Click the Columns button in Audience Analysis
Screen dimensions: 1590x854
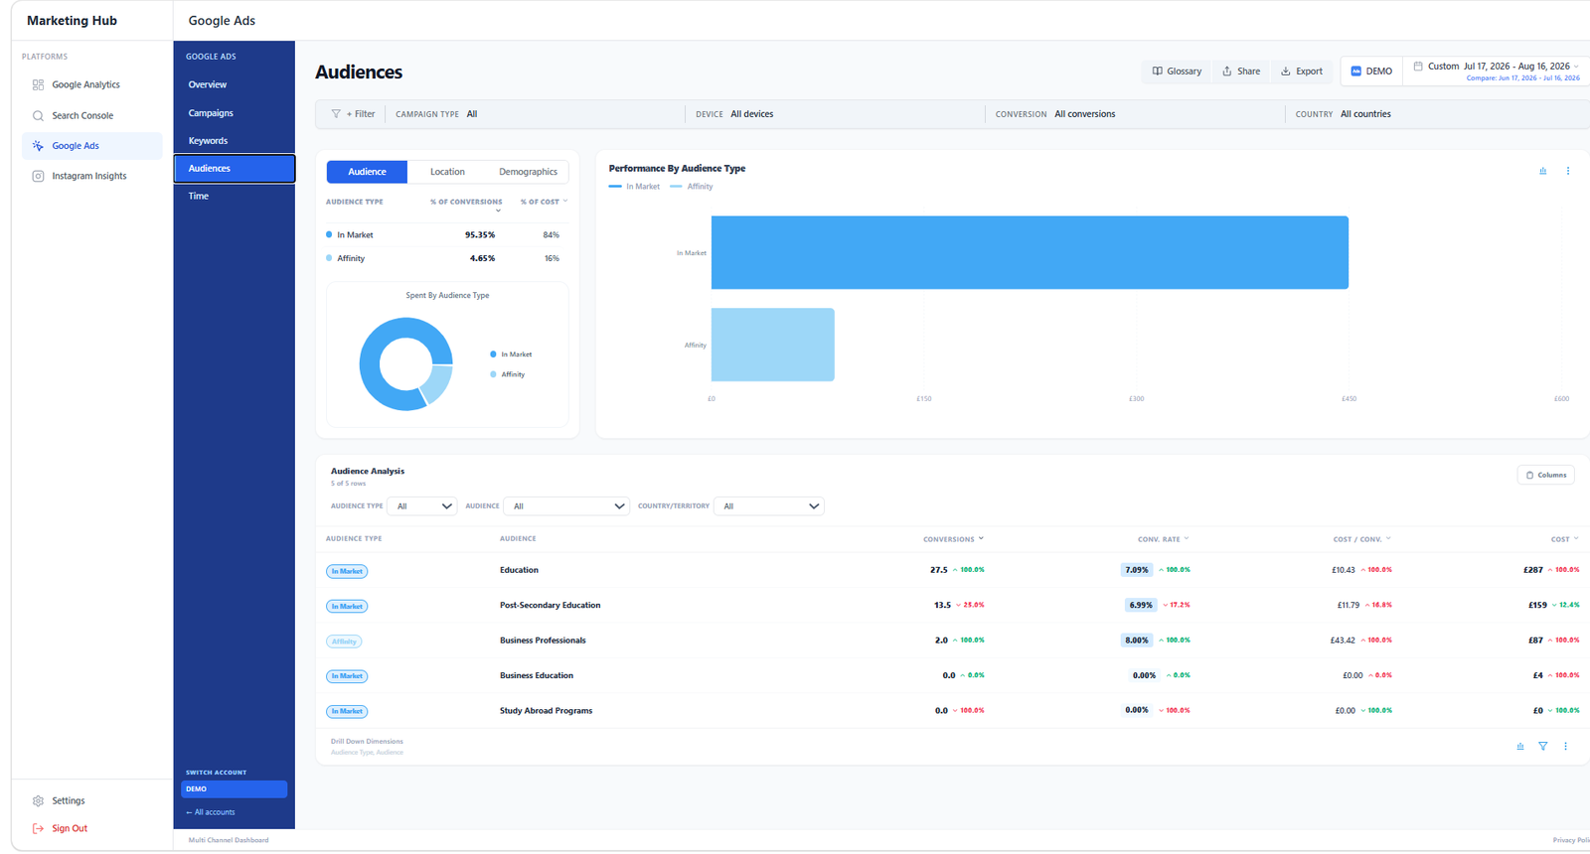(x=1546, y=476)
